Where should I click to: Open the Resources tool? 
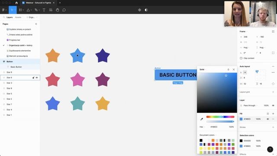point(51,10)
